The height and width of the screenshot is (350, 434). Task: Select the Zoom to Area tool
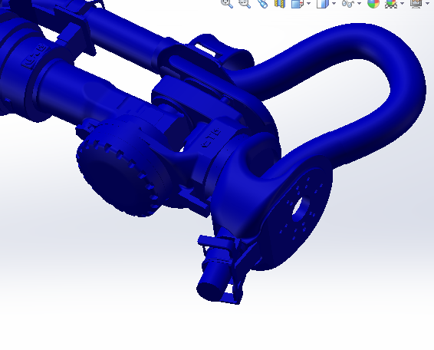(245, 3)
